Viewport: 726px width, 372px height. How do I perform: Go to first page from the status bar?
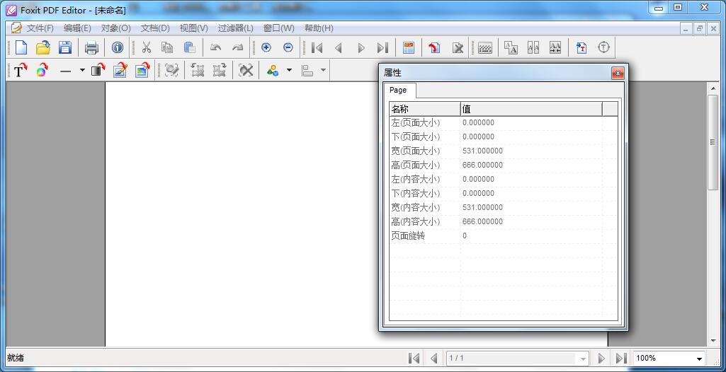click(x=414, y=358)
